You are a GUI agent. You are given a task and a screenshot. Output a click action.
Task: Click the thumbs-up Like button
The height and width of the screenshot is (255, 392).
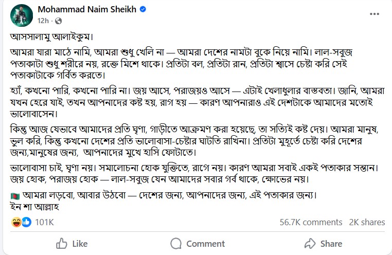[71, 243]
